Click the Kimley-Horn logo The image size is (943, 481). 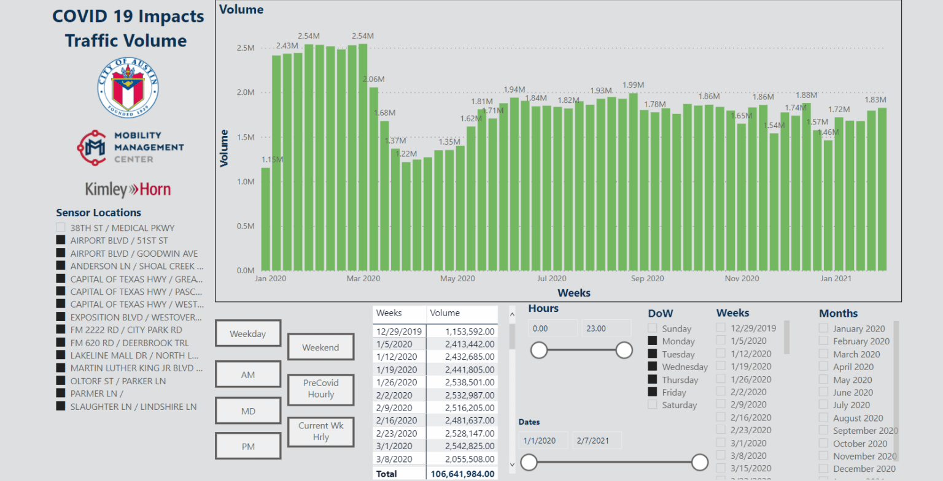[x=127, y=189]
